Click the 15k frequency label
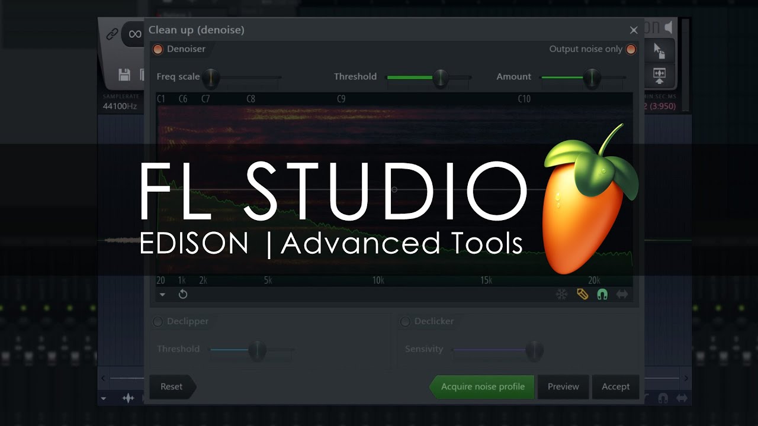Viewport: 758px width, 426px height. click(x=486, y=280)
